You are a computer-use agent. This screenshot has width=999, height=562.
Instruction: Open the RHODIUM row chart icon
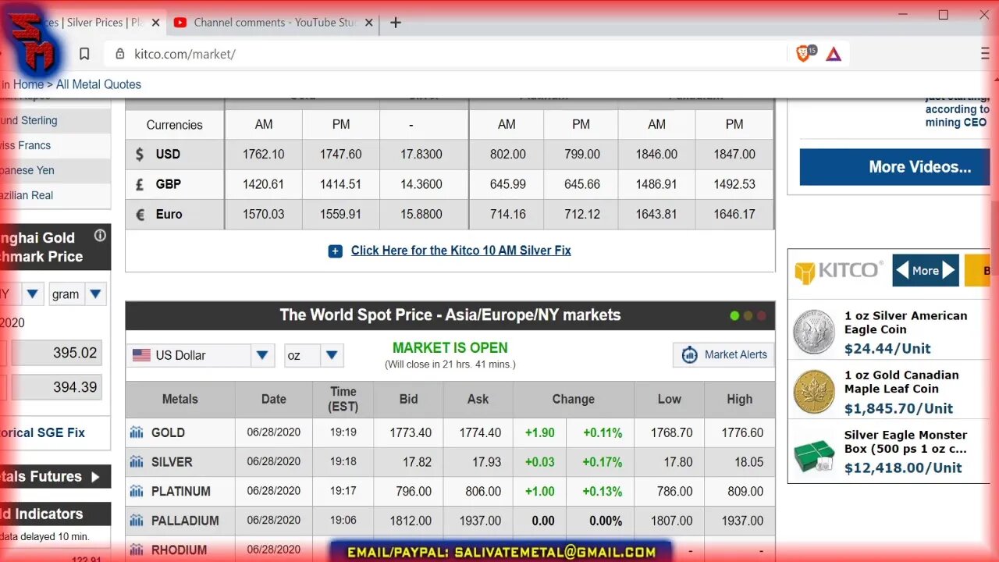click(137, 550)
